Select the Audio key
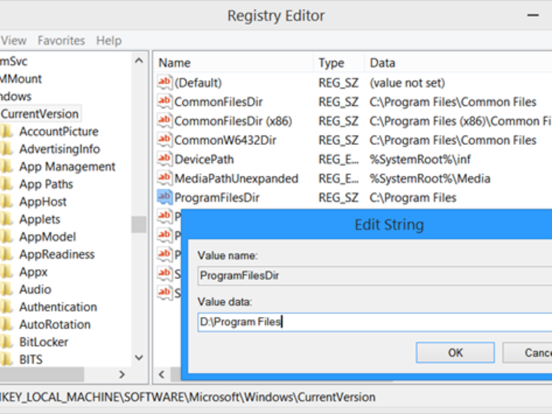This screenshot has height=414, width=552. 35,289
